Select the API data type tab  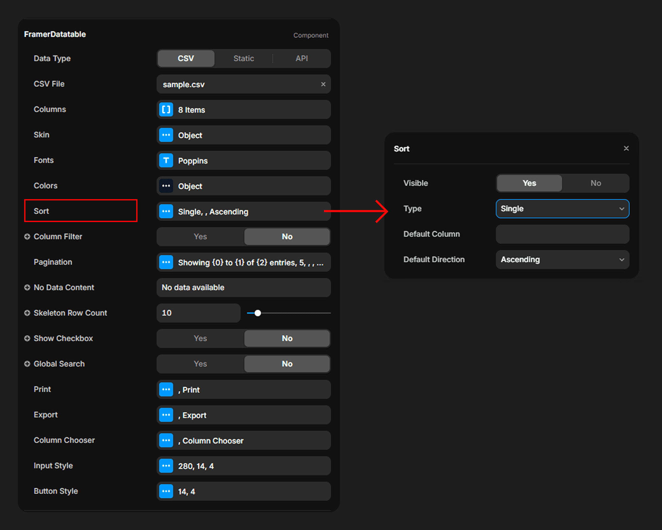coord(301,59)
